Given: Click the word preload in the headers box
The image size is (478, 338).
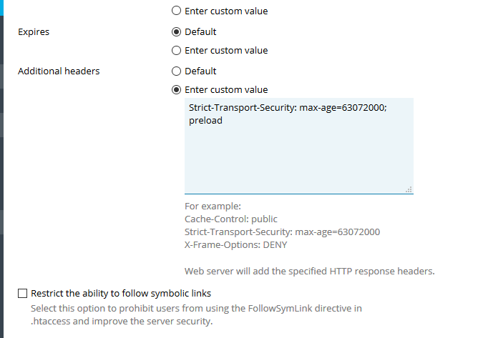Looking at the screenshot, I should (205, 121).
